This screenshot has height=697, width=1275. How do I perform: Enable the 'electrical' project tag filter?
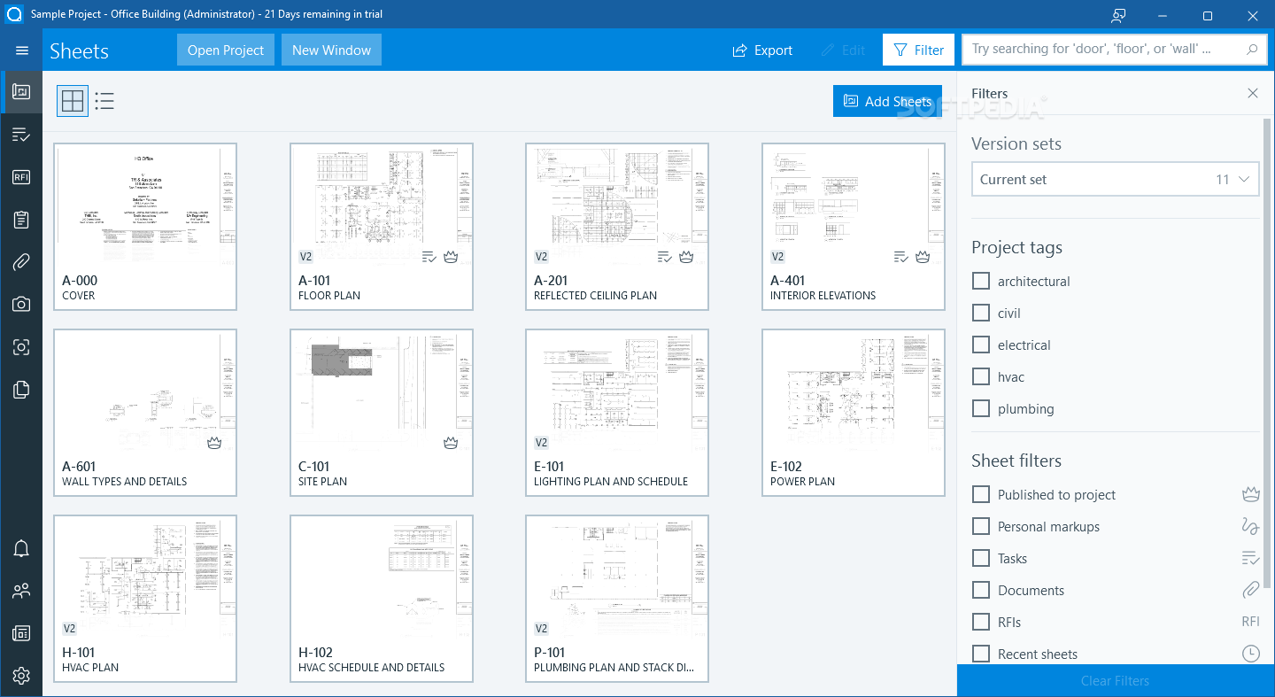(x=980, y=345)
